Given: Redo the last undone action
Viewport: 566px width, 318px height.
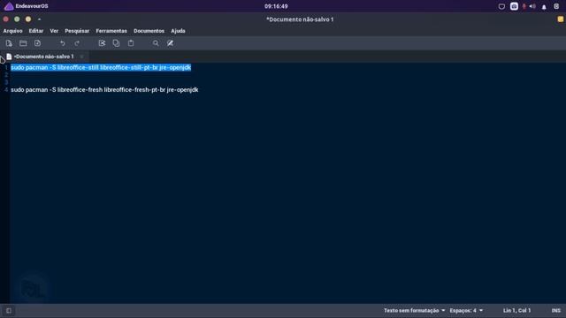Looking at the screenshot, I should click(x=77, y=43).
